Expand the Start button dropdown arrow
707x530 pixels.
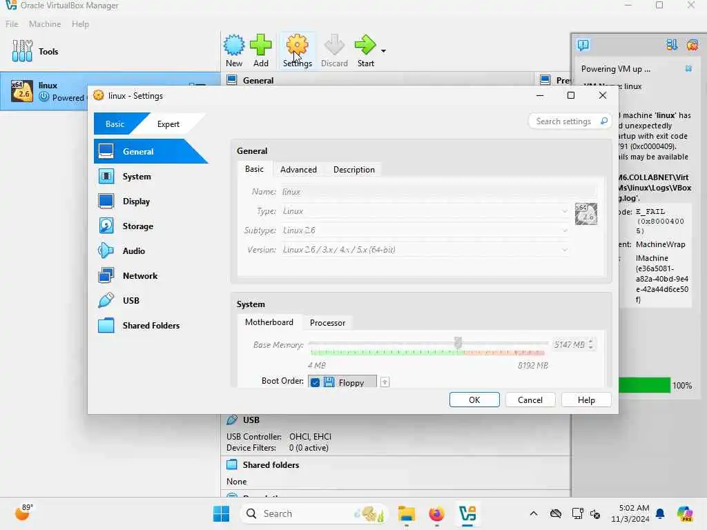[383, 51]
